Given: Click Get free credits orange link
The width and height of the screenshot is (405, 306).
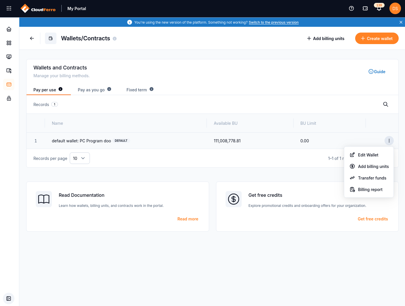Looking at the screenshot, I should pos(373,219).
